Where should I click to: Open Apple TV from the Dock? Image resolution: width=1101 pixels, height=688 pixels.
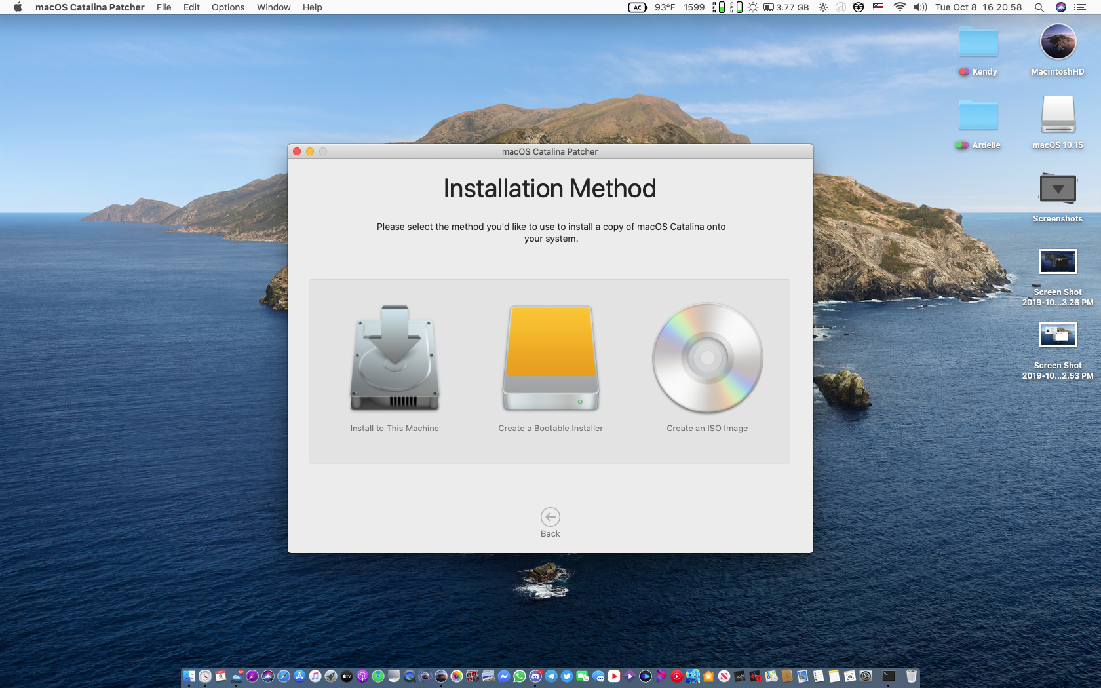pos(347,676)
